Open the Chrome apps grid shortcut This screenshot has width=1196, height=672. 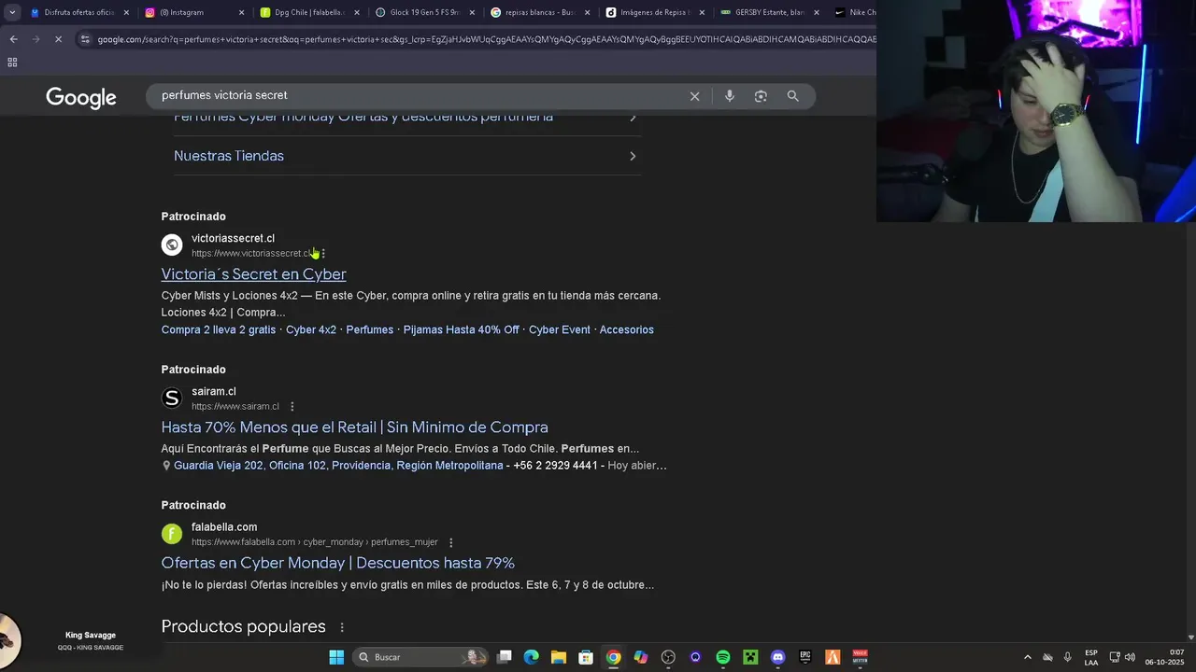(x=12, y=63)
